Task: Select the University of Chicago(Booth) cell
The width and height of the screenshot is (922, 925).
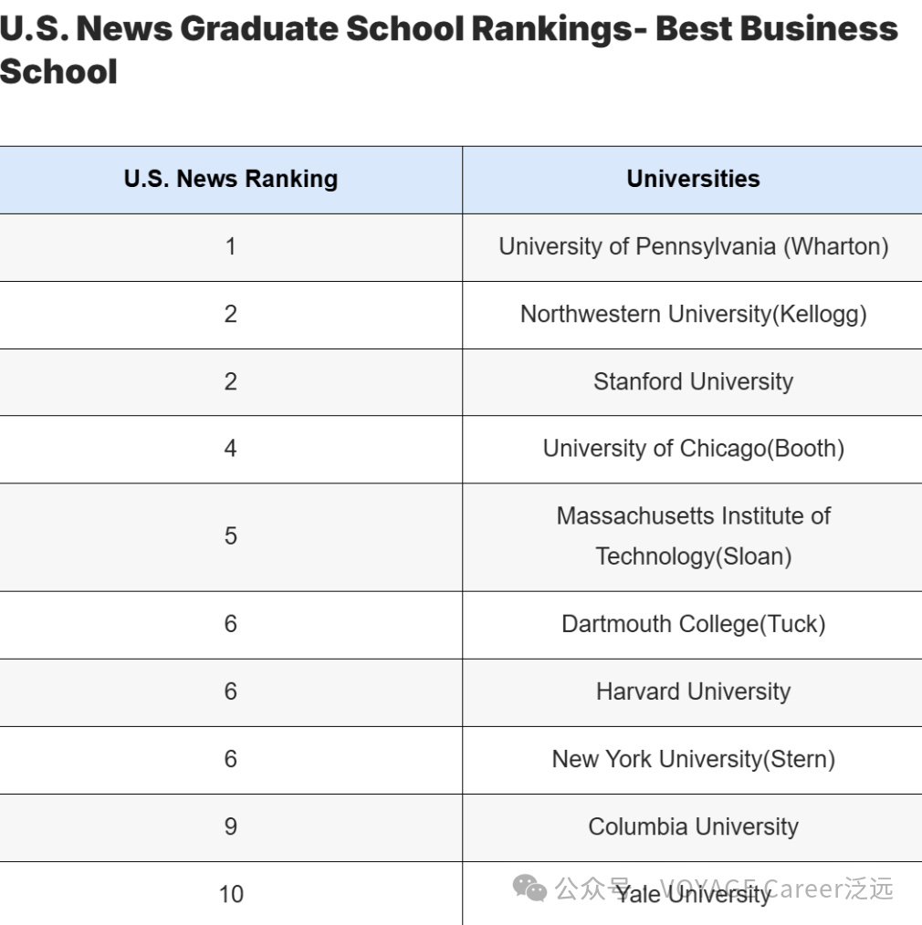Action: [x=693, y=449]
